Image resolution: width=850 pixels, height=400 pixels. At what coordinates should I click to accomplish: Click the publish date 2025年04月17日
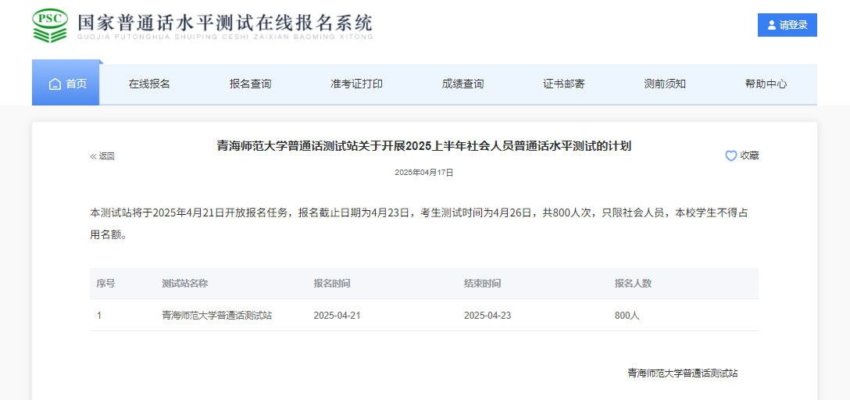424,173
